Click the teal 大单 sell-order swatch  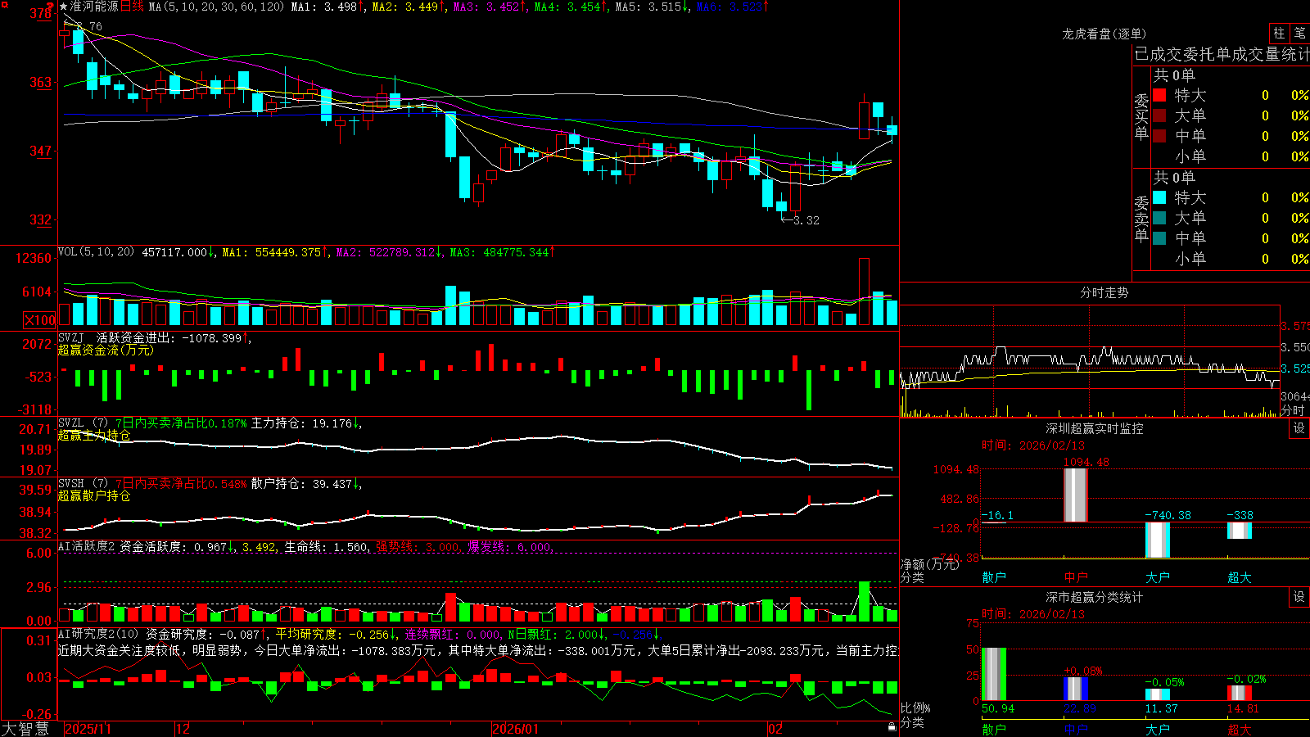click(x=1159, y=218)
